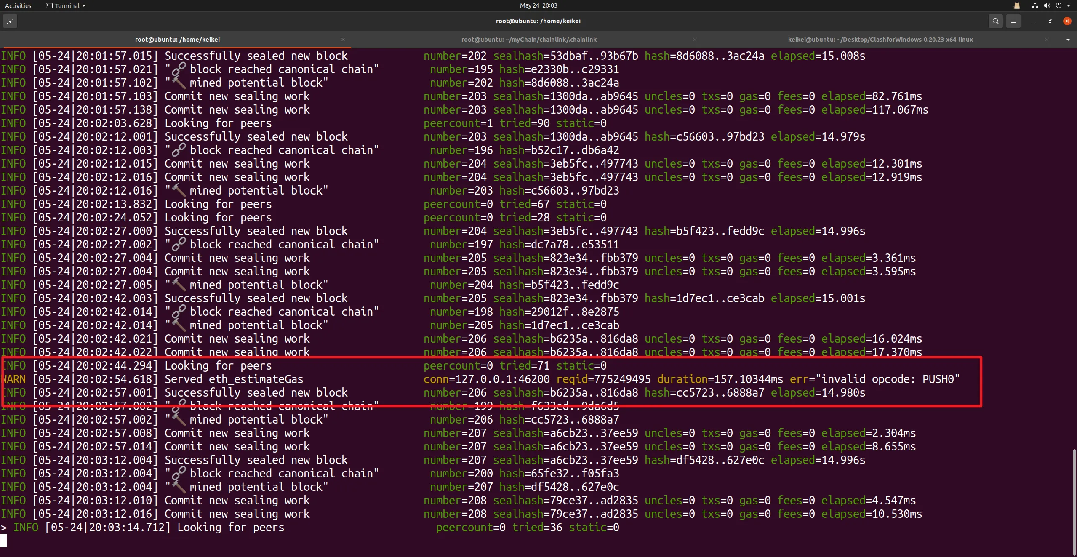Close the ClashForWindows terminal tab

pyautogui.click(x=1047, y=40)
